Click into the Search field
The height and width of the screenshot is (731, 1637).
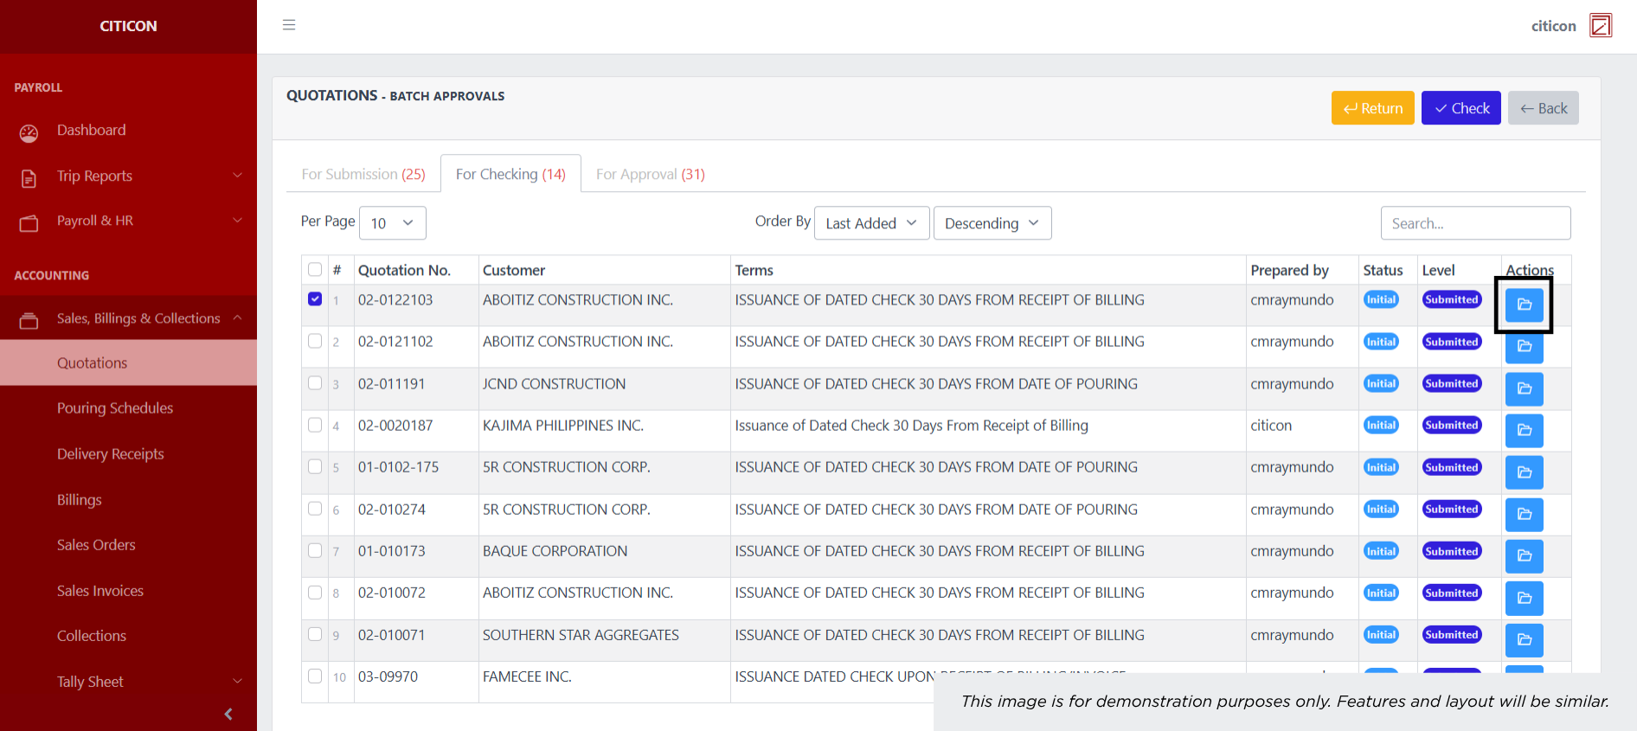[x=1475, y=223]
